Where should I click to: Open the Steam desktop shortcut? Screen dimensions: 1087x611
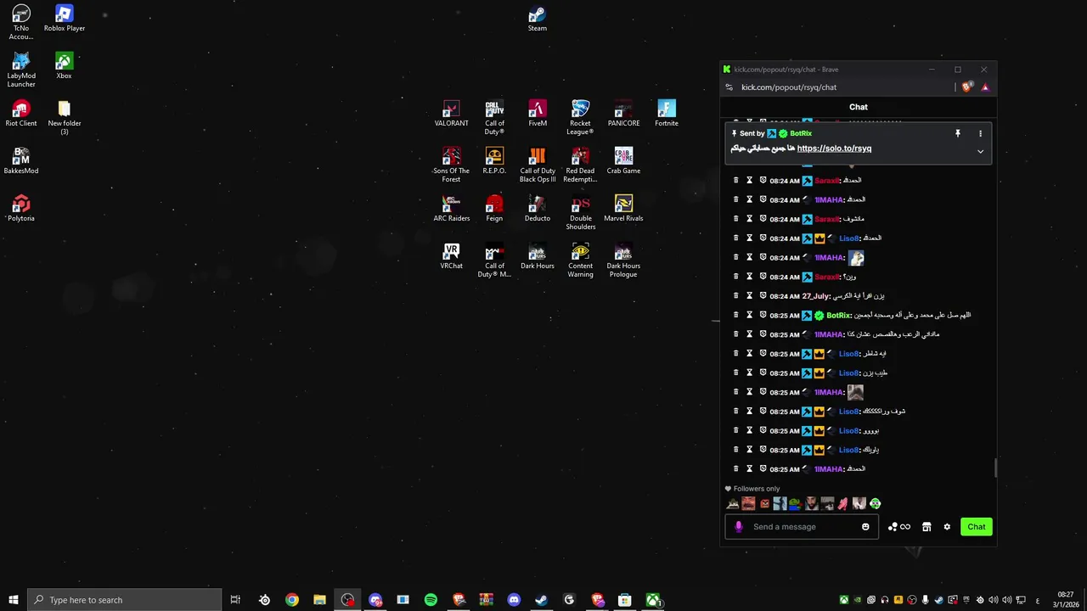[537, 19]
